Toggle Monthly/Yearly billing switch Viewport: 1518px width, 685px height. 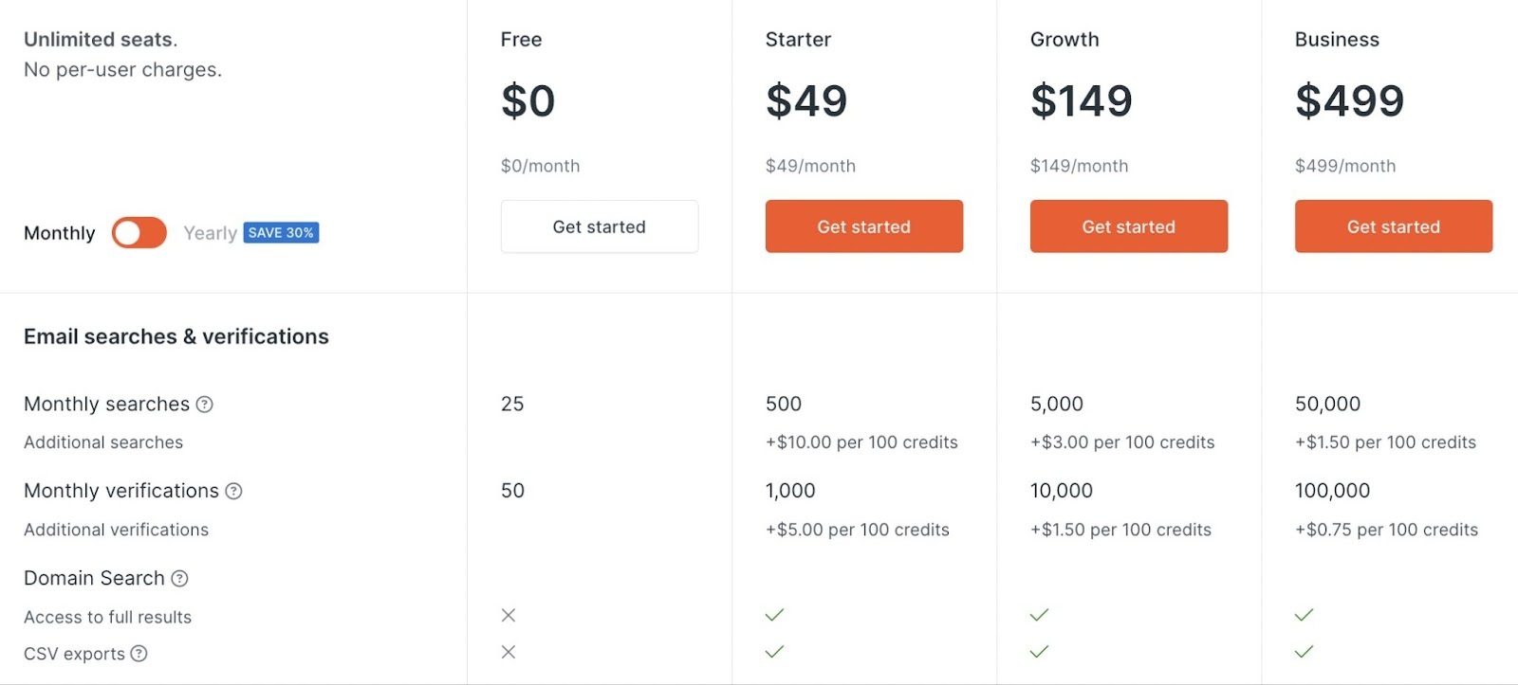139,233
